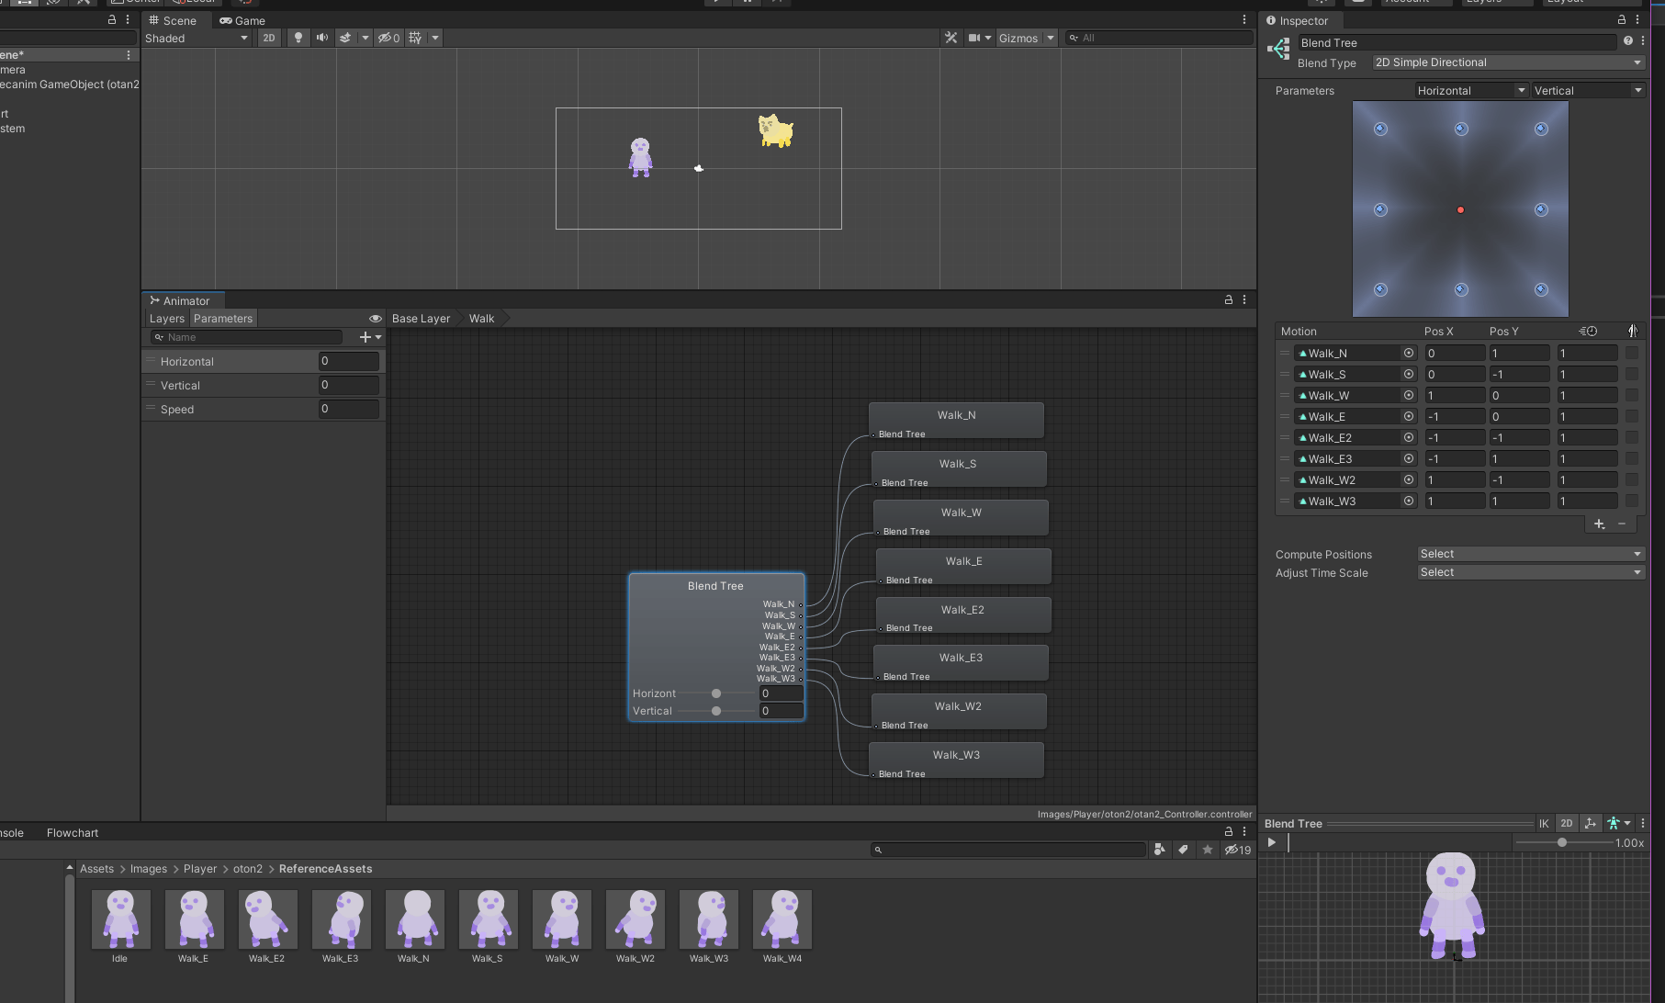
Task: Expand the Gizmos dropdown arrow
Action: tap(1051, 38)
